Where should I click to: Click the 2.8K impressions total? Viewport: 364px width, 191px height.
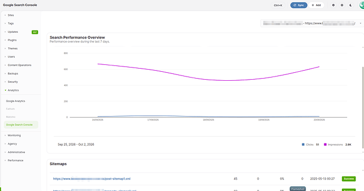[348, 145]
